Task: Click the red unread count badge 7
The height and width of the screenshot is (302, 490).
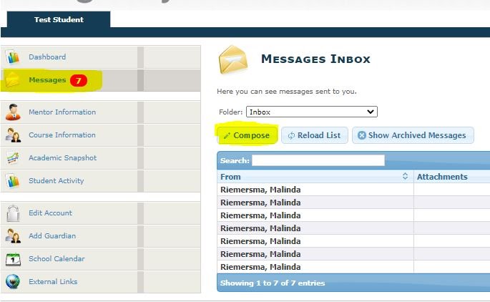Action: click(x=79, y=81)
